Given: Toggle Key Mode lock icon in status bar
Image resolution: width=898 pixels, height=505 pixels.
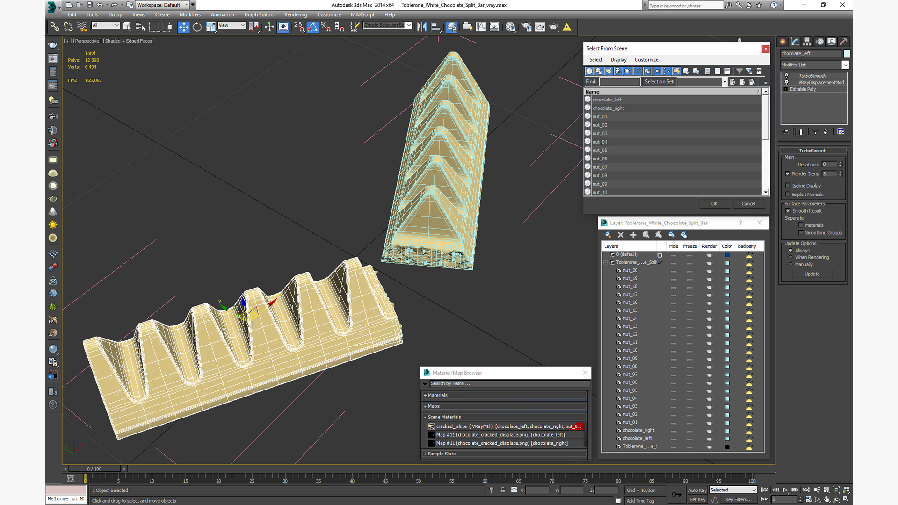Looking at the screenshot, I should tap(502, 490).
